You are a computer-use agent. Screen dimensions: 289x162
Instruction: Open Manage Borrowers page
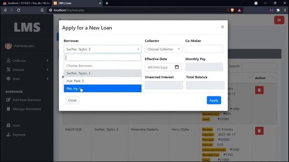click(x=27, y=109)
